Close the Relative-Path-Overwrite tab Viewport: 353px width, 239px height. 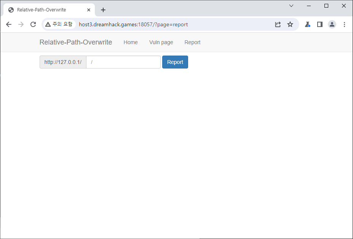click(88, 10)
